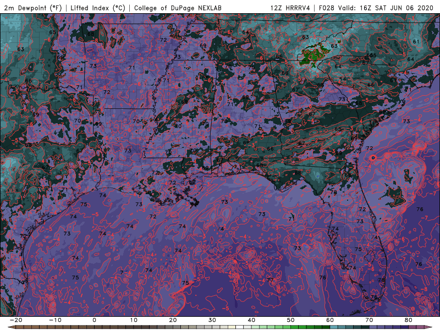Click the "F028 Valid: 16Z SAT JUN 06 2020" text
Viewport: 440px width, 330px height.
(376, 8)
